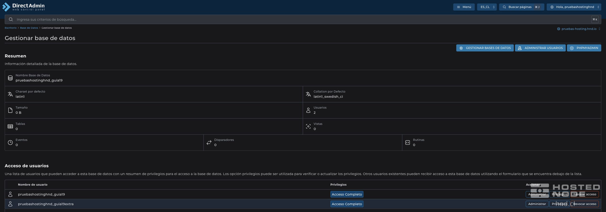This screenshot has width=606, height=212.
Task: Click the code icon beside Rutinas
Action: [x=407, y=143]
